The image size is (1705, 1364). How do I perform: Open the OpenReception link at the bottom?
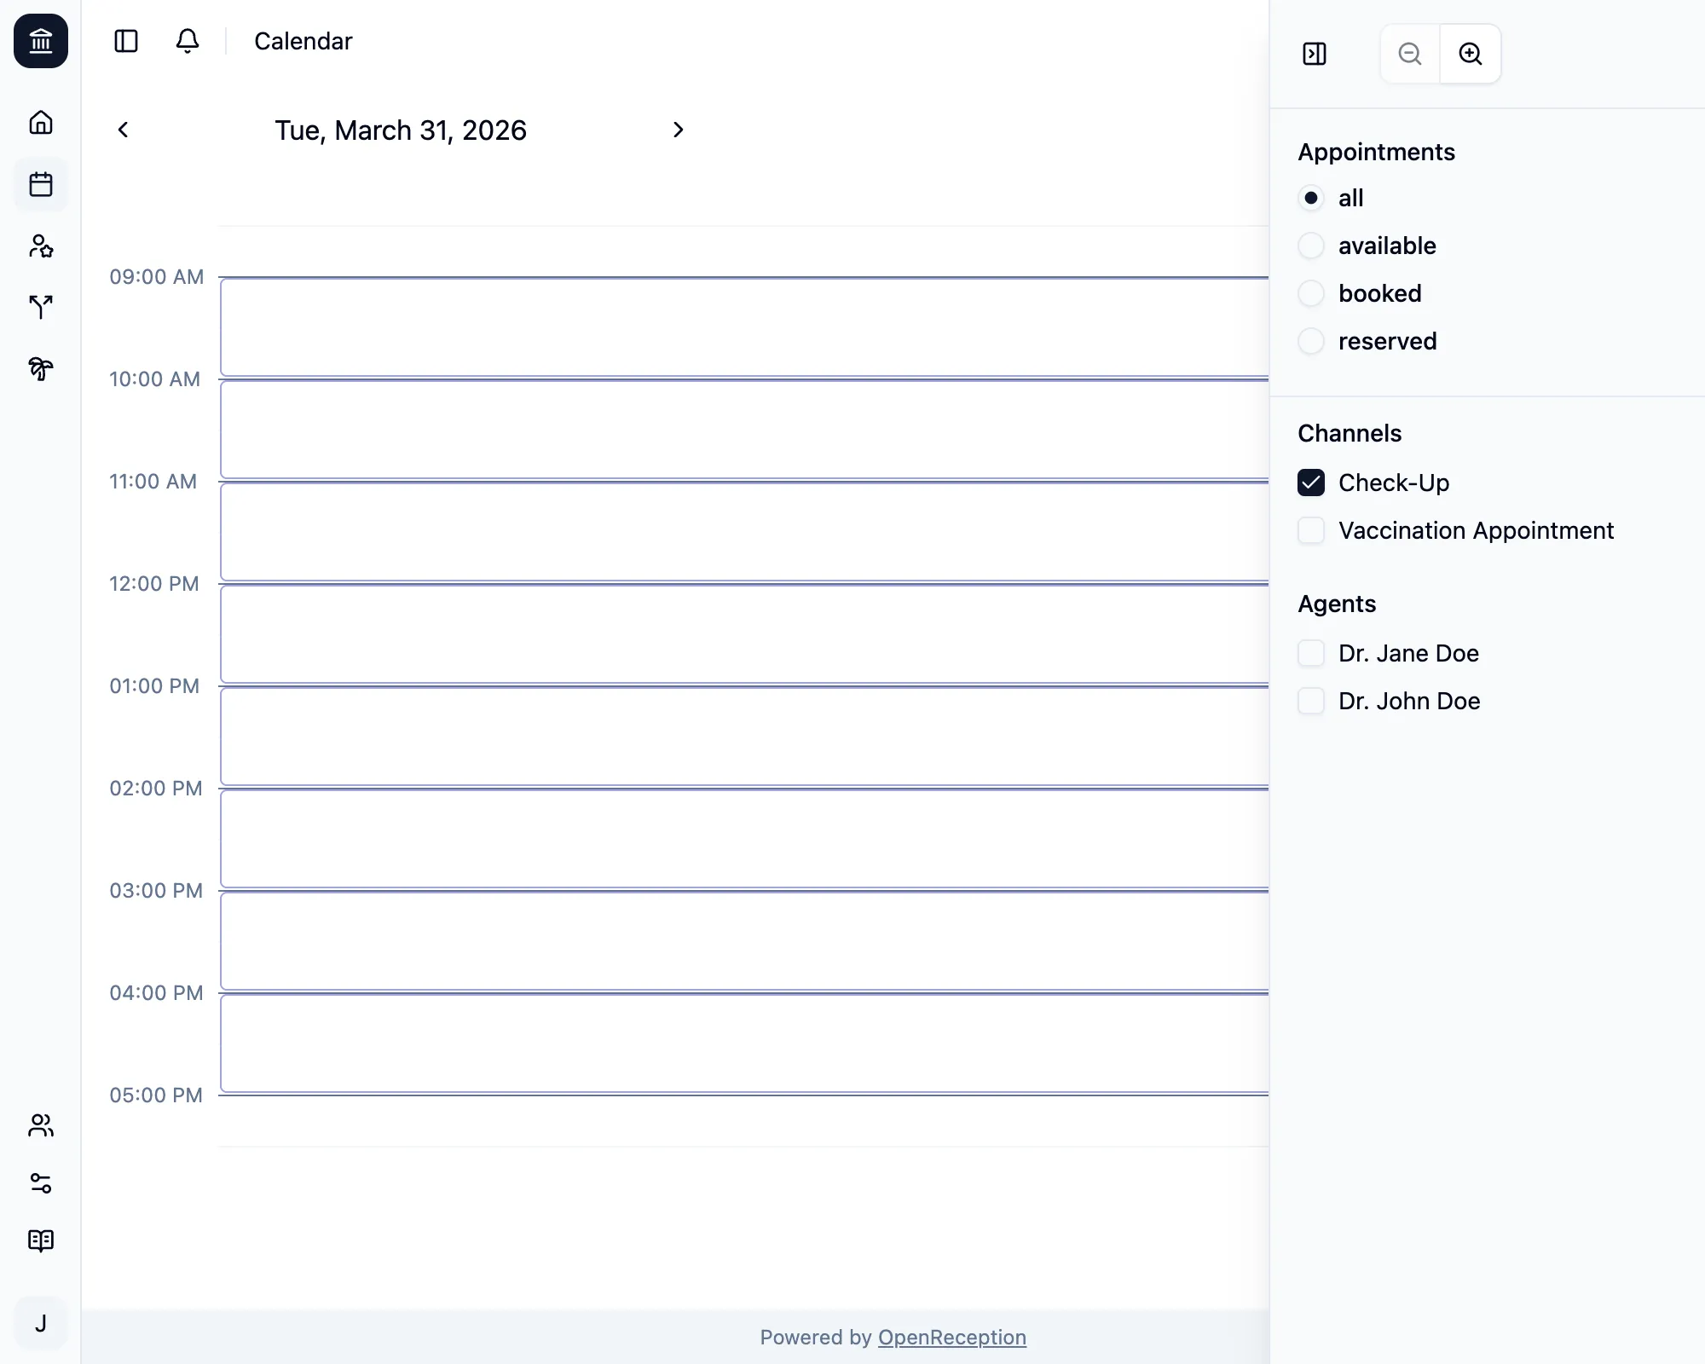coord(952,1338)
